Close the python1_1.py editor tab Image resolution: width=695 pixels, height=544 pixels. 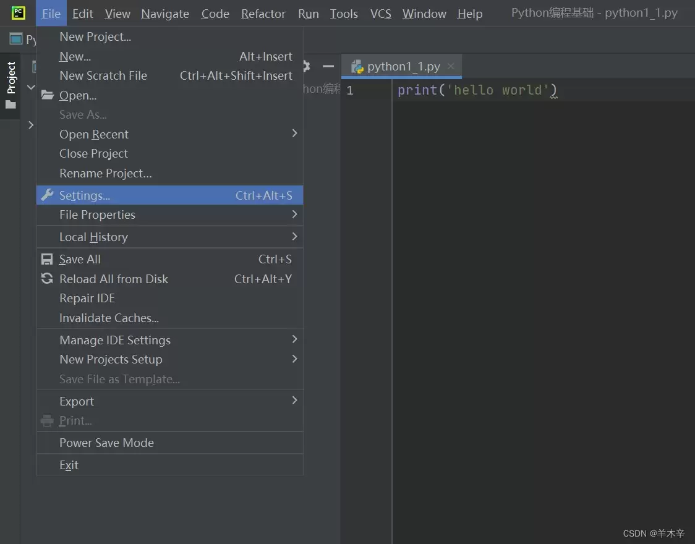(451, 66)
